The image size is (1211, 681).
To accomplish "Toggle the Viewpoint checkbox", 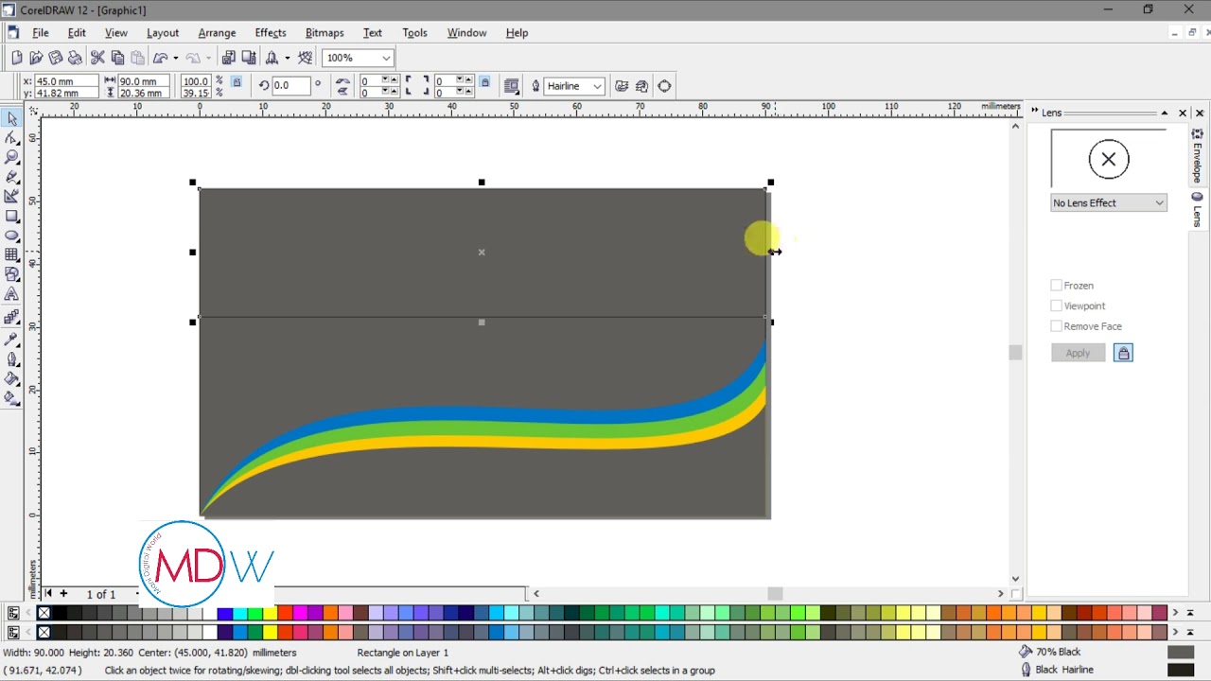I will (1057, 306).
